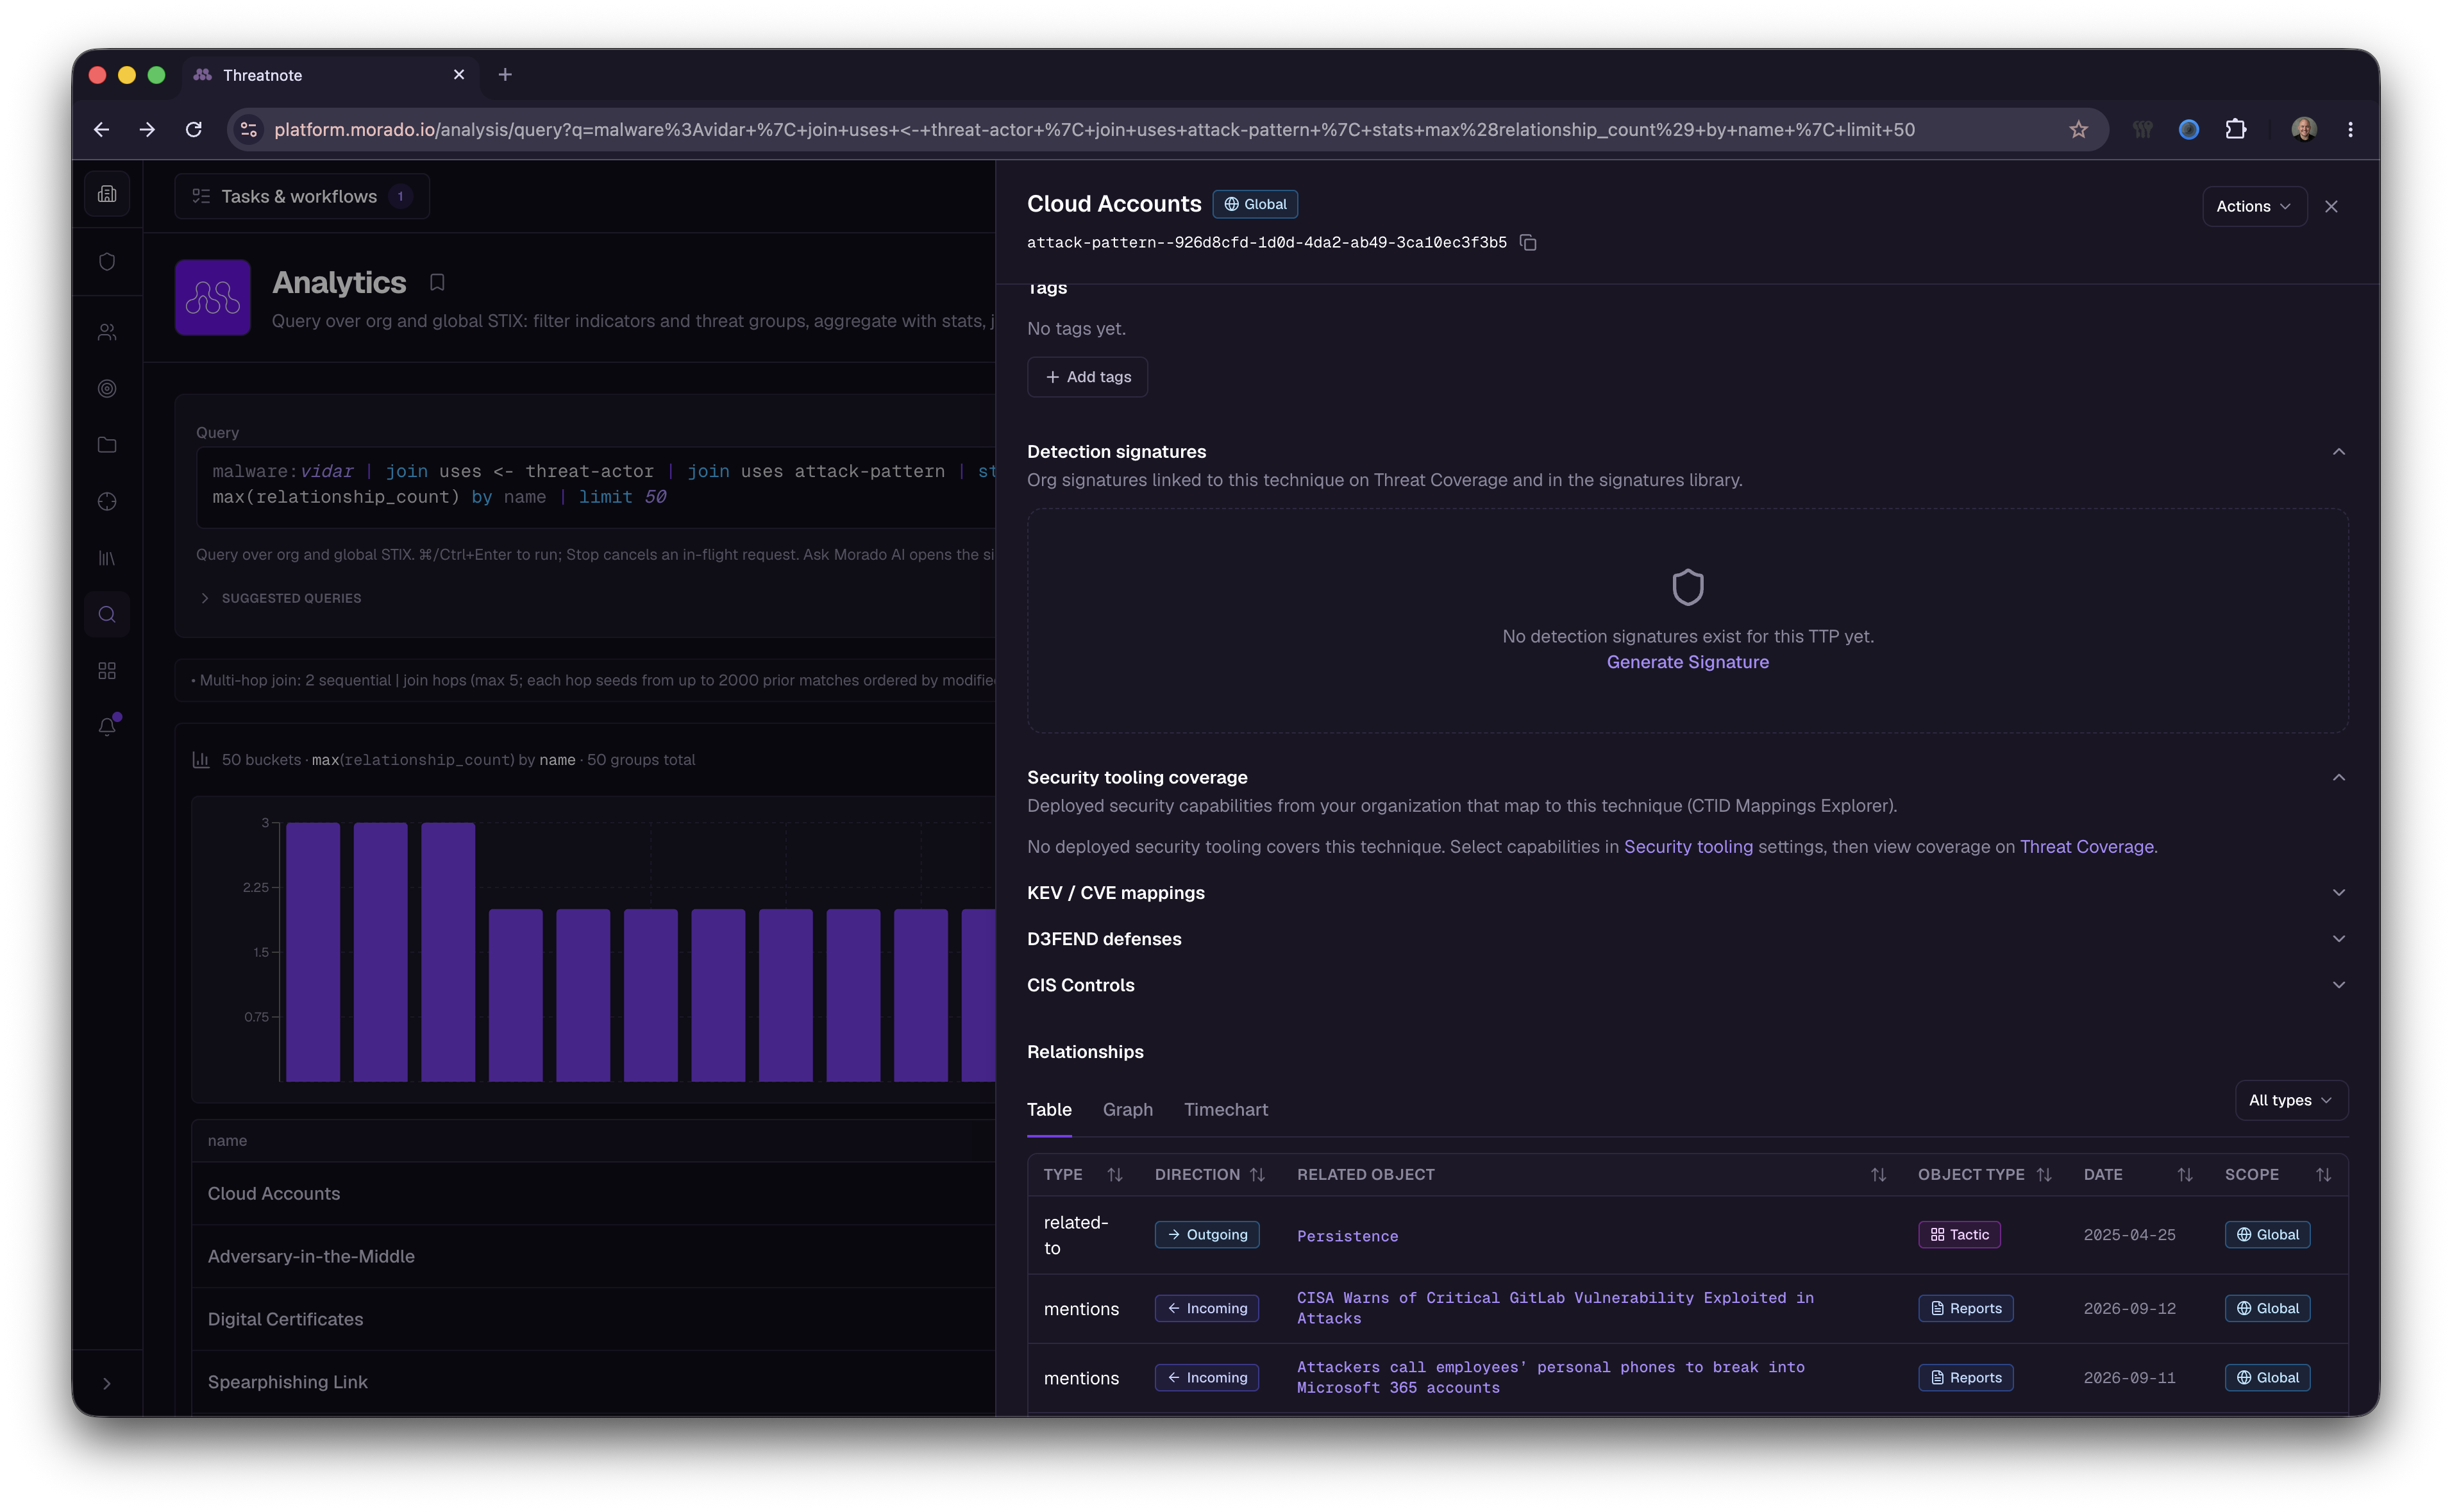Sort relationships by Type column
Screen dimensions: 2452x1512
pos(1115,1175)
